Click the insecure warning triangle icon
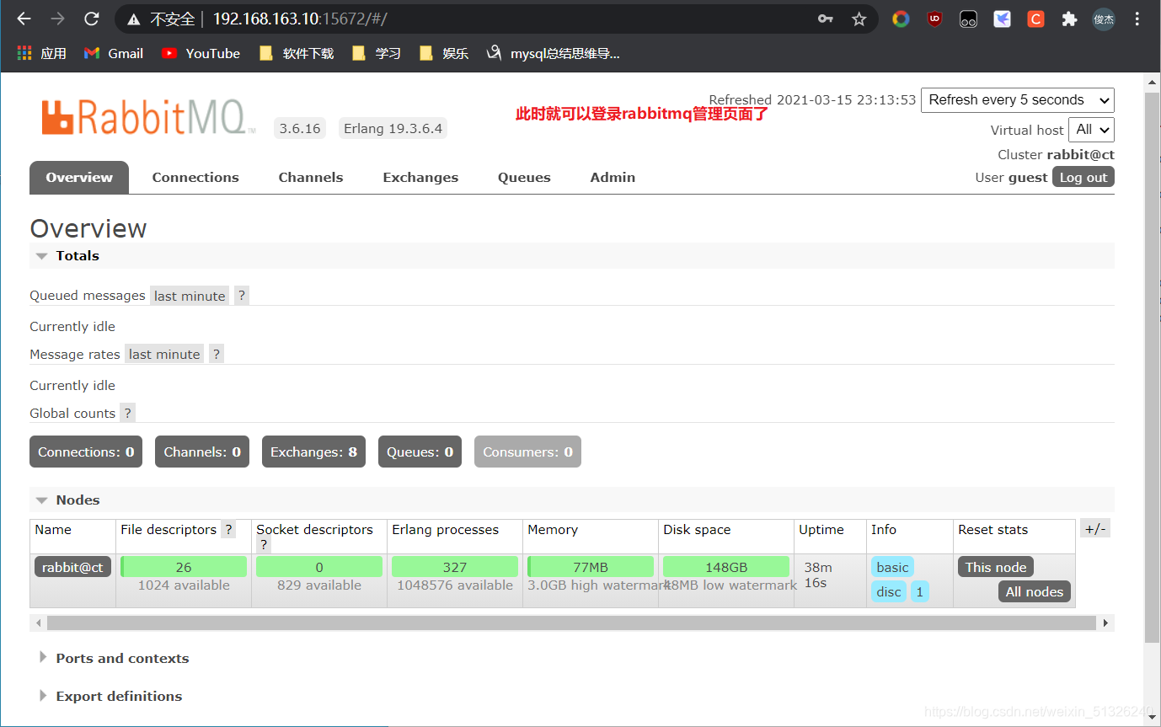Viewport: 1161px width, 727px height. coord(133,19)
